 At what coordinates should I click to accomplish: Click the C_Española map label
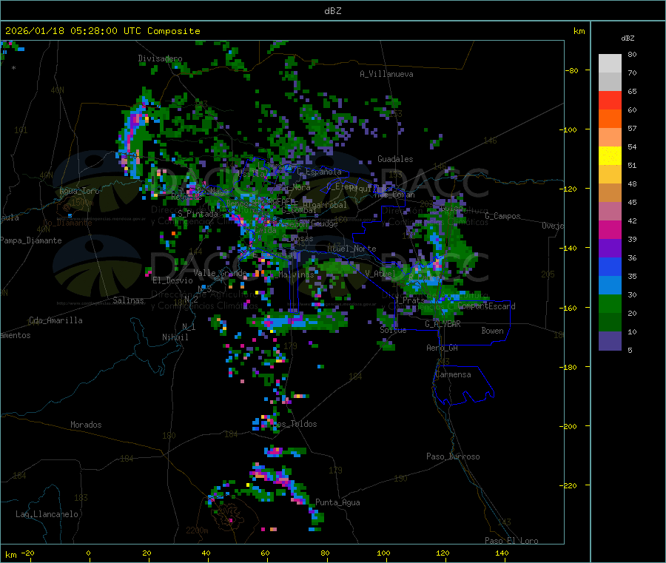pyautogui.click(x=320, y=172)
